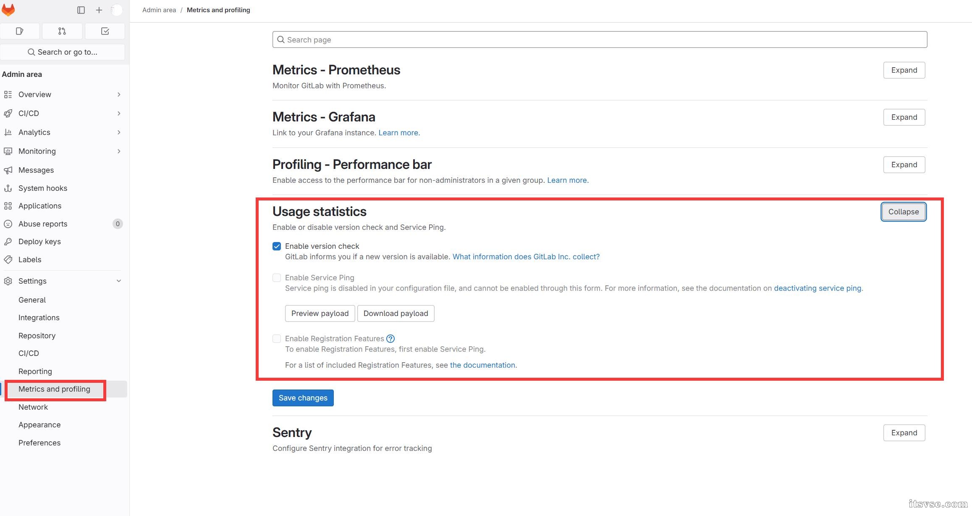Open 'the documentation' link
The width and height of the screenshot is (972, 516).
click(x=482, y=365)
